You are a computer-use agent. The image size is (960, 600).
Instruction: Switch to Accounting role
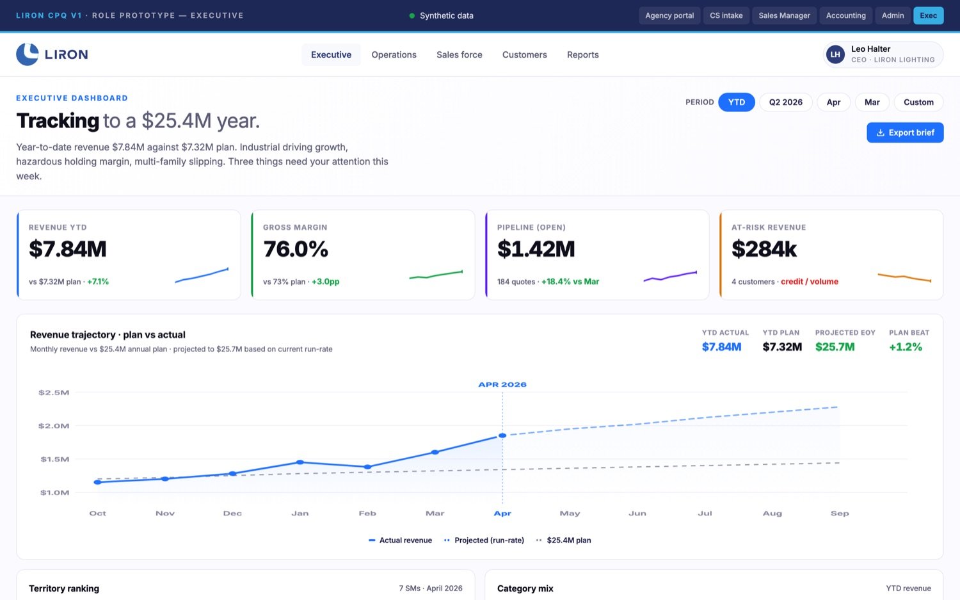point(846,15)
